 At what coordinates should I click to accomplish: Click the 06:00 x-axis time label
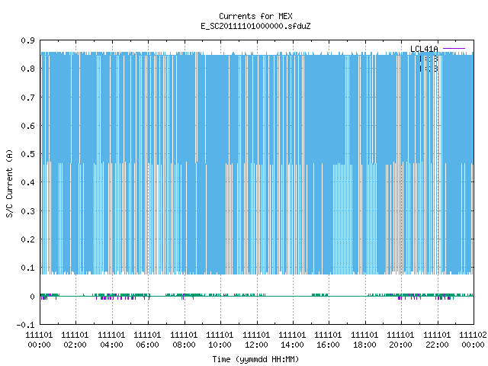147,345
